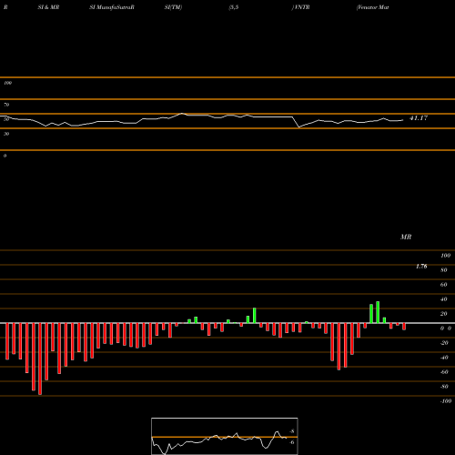Click the 'SI & MR' header text
This screenshot has width=455, height=455.
(x=48, y=7)
